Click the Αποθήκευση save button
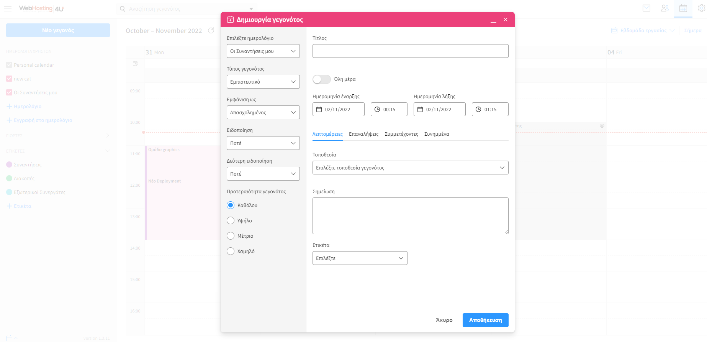 point(485,320)
